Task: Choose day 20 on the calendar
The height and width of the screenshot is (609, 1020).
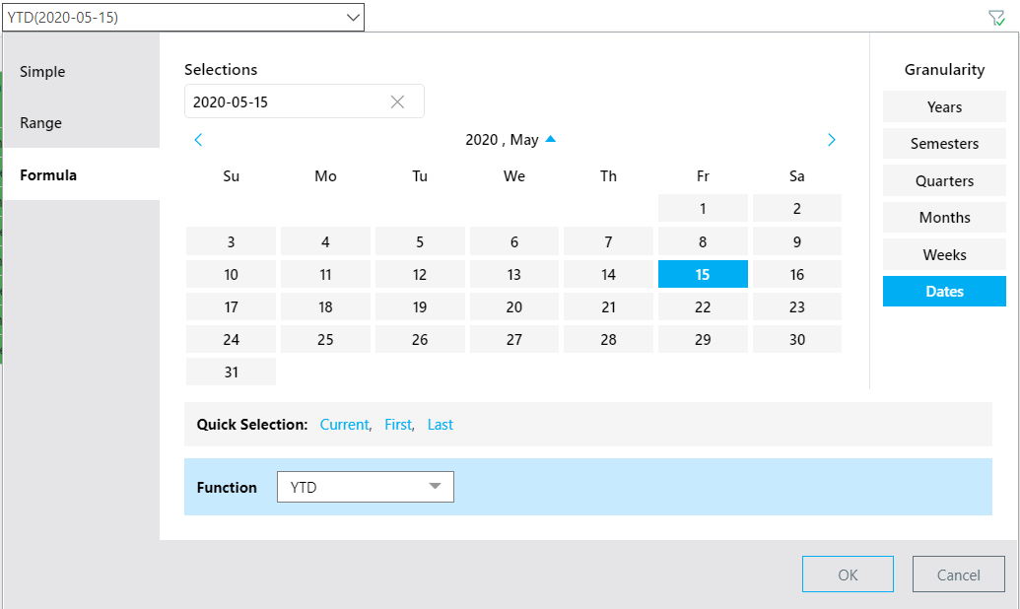Action: click(513, 306)
